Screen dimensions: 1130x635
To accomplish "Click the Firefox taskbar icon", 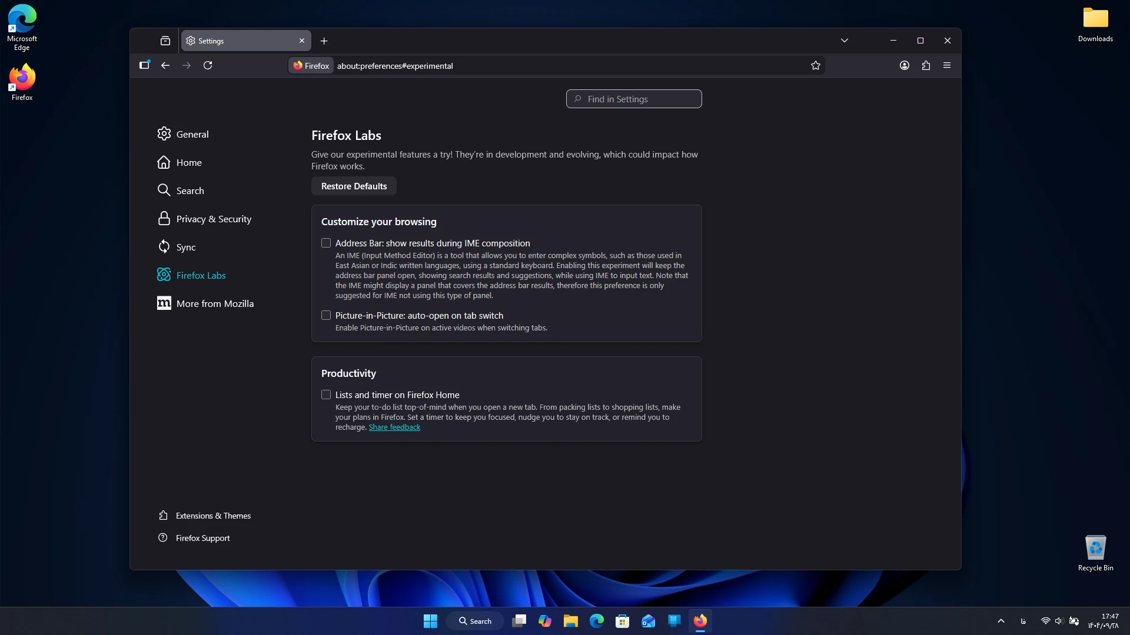I will 700,621.
